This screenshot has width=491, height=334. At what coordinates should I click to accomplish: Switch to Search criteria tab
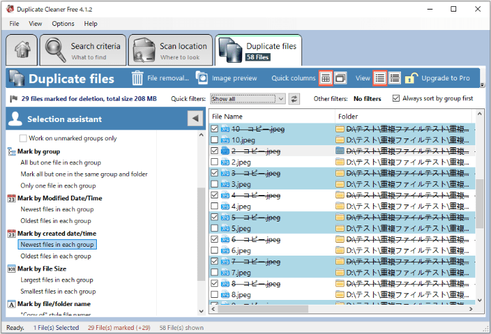pos(83,50)
